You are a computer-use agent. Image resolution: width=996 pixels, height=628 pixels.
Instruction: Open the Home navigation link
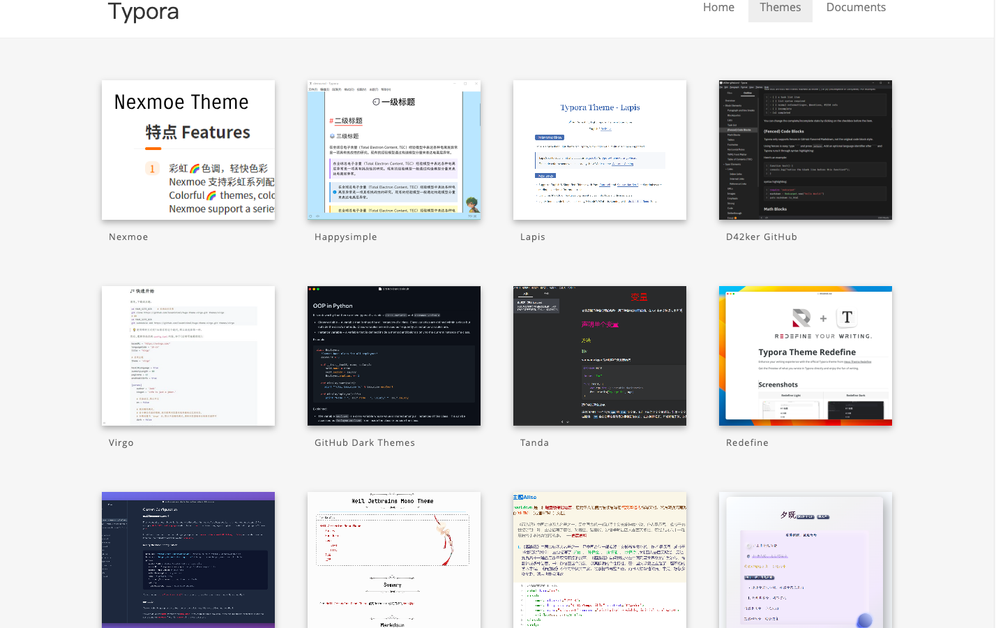[718, 8]
